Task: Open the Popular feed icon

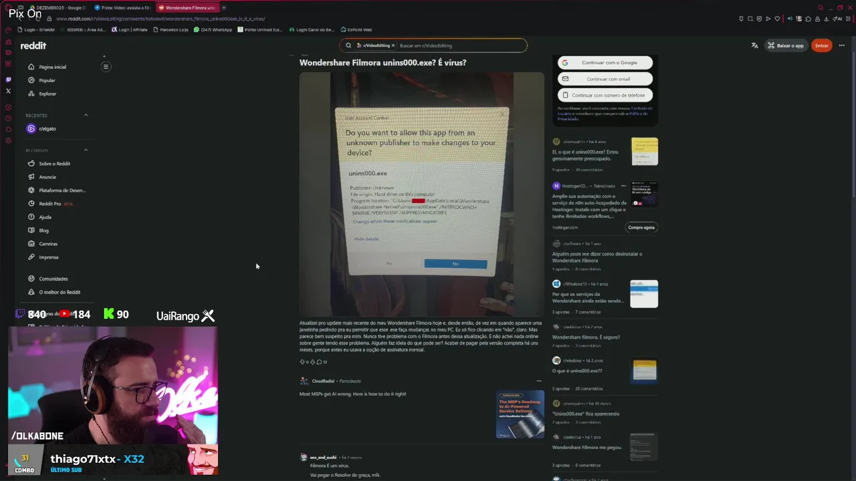Action: [x=31, y=80]
